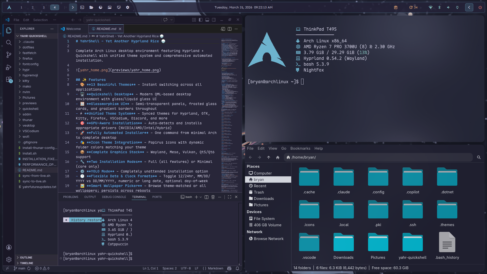Screen dimensions: 487x274
Task: Open the Run and Debug view
Action: pyautogui.click(x=9, y=67)
